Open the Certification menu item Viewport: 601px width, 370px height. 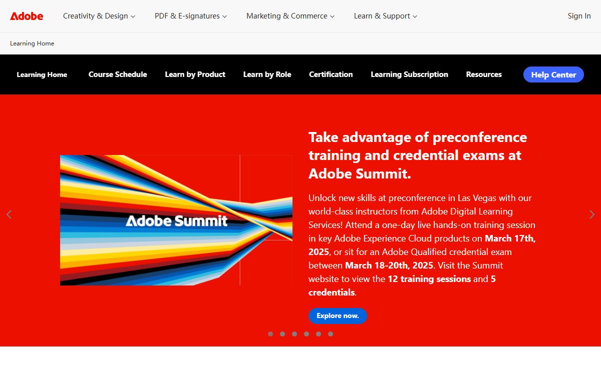coord(331,74)
